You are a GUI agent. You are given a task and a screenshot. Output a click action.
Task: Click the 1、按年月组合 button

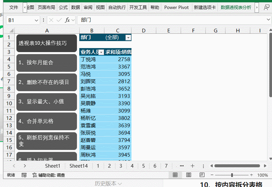click(47, 63)
